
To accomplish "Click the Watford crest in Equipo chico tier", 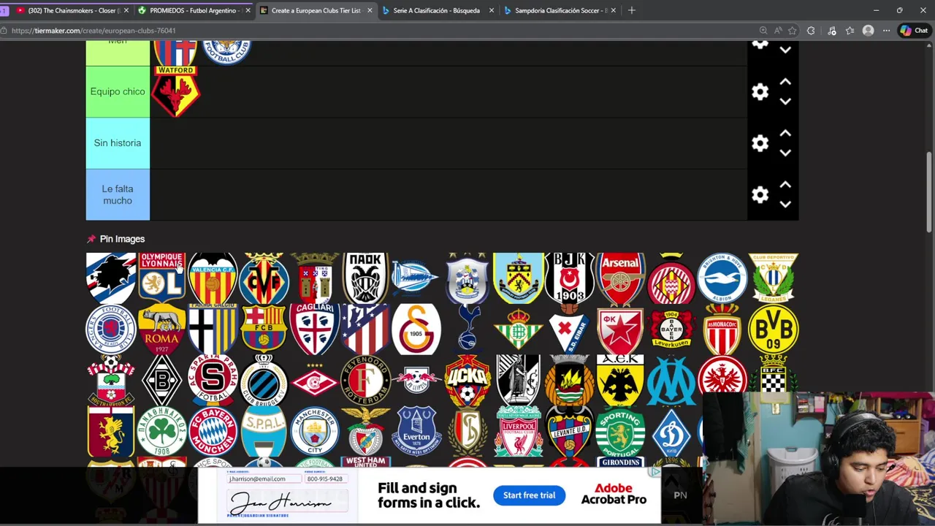I will (x=175, y=92).
